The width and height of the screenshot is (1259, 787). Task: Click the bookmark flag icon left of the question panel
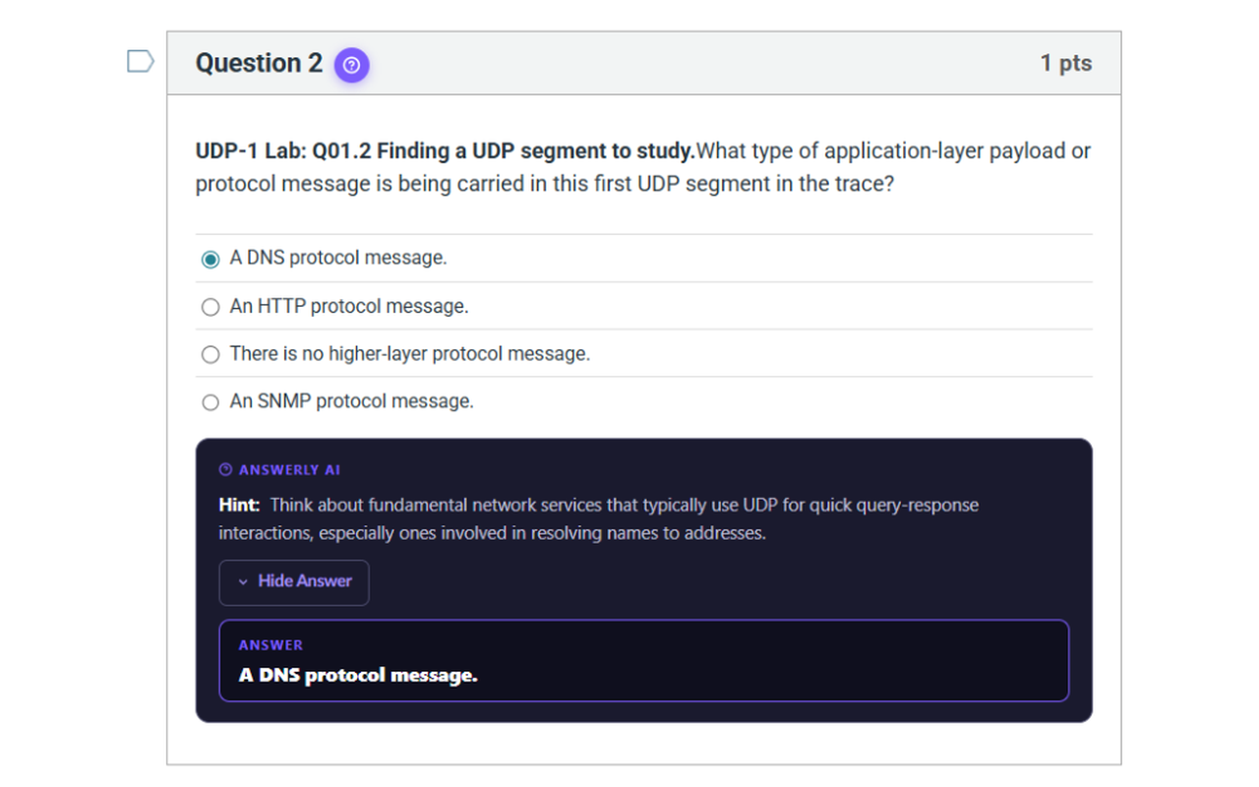[x=139, y=60]
